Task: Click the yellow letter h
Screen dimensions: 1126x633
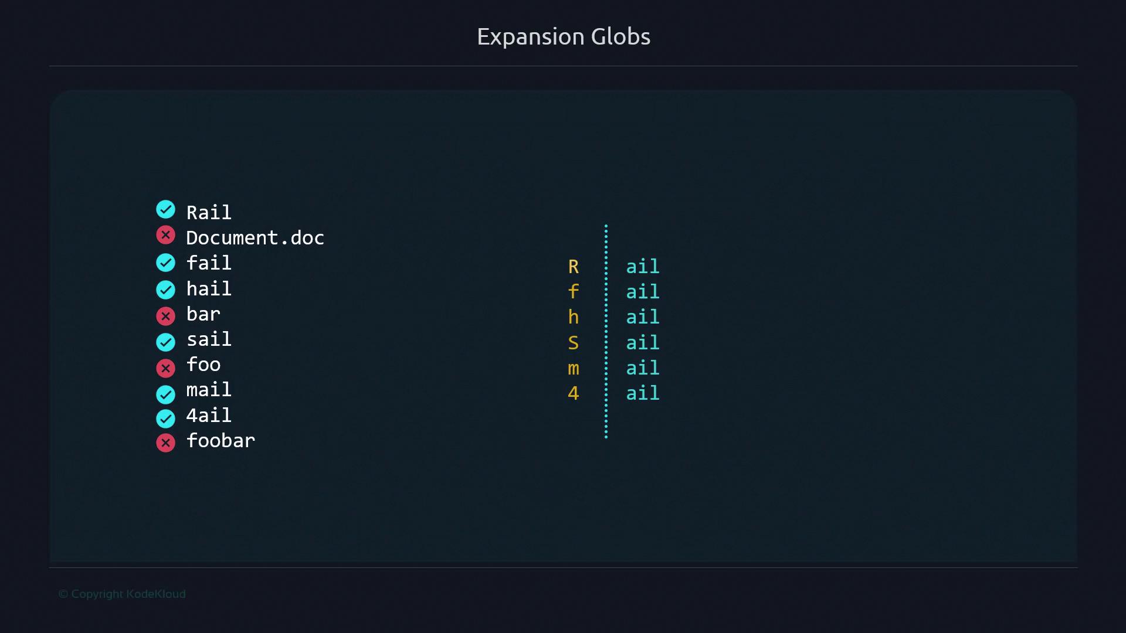Action: pos(574,317)
